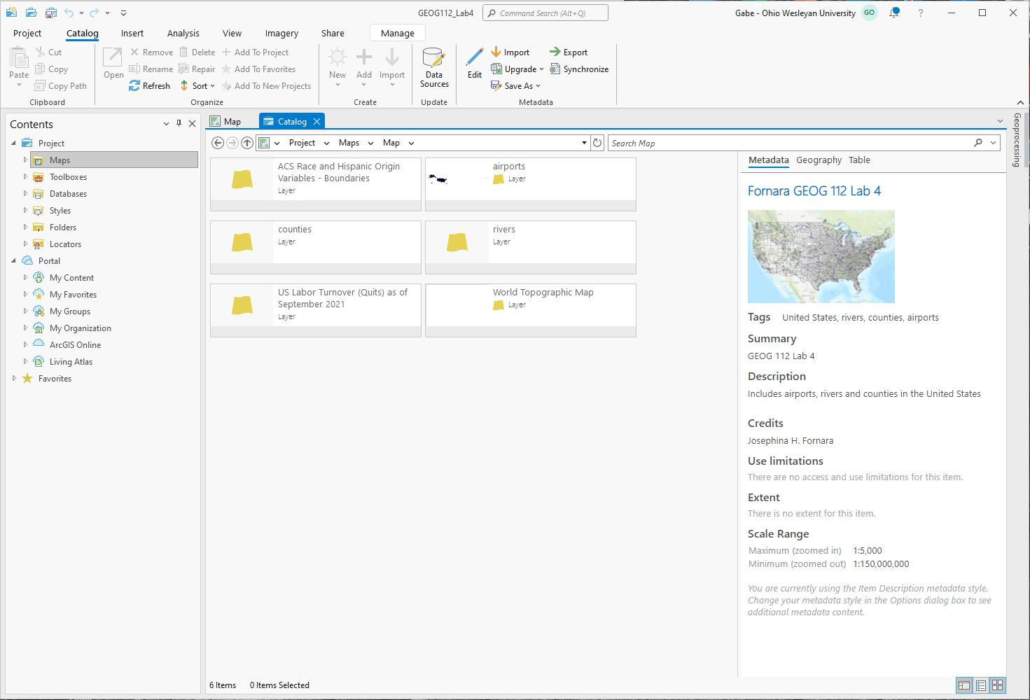Switch catalog items to thumbnail grid view
The width and height of the screenshot is (1030, 700).
(x=997, y=685)
